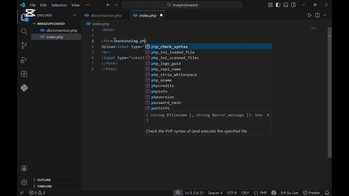Click the remote window icon in status bar

tap(22, 193)
